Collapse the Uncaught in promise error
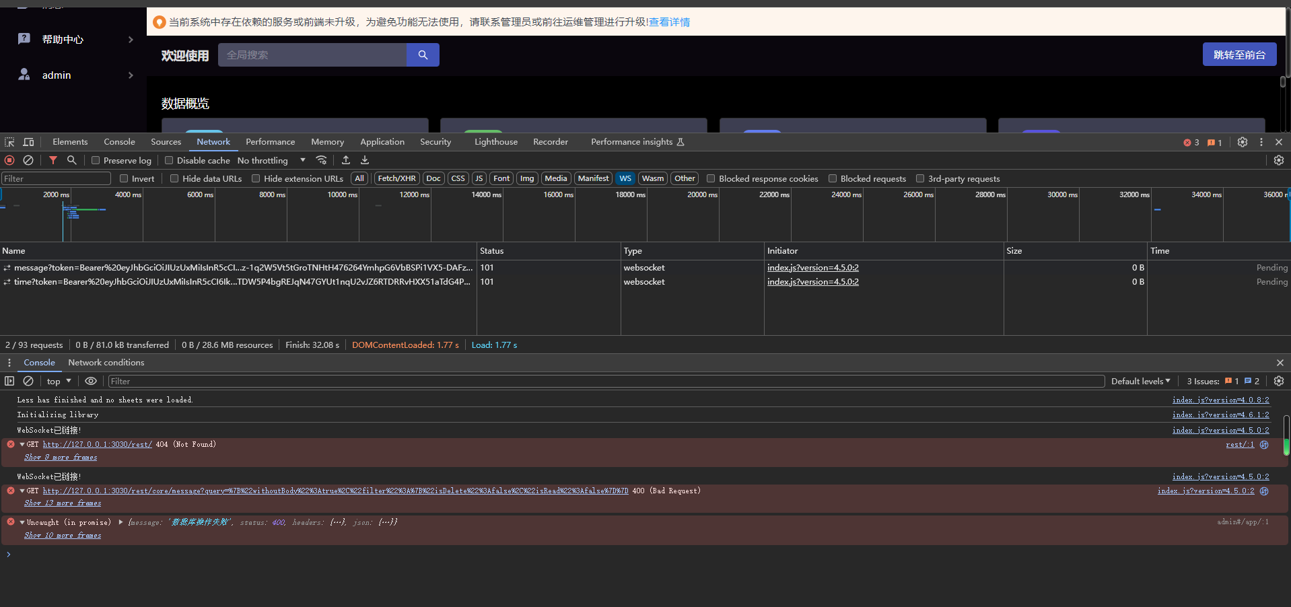 coord(22,522)
